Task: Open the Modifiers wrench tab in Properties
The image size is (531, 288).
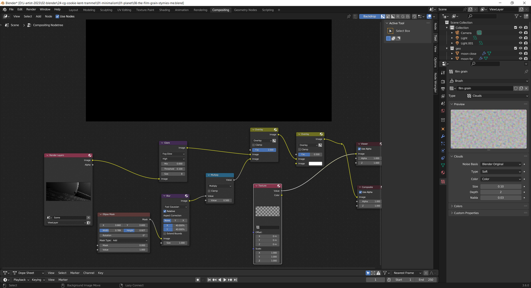Action: (443, 136)
